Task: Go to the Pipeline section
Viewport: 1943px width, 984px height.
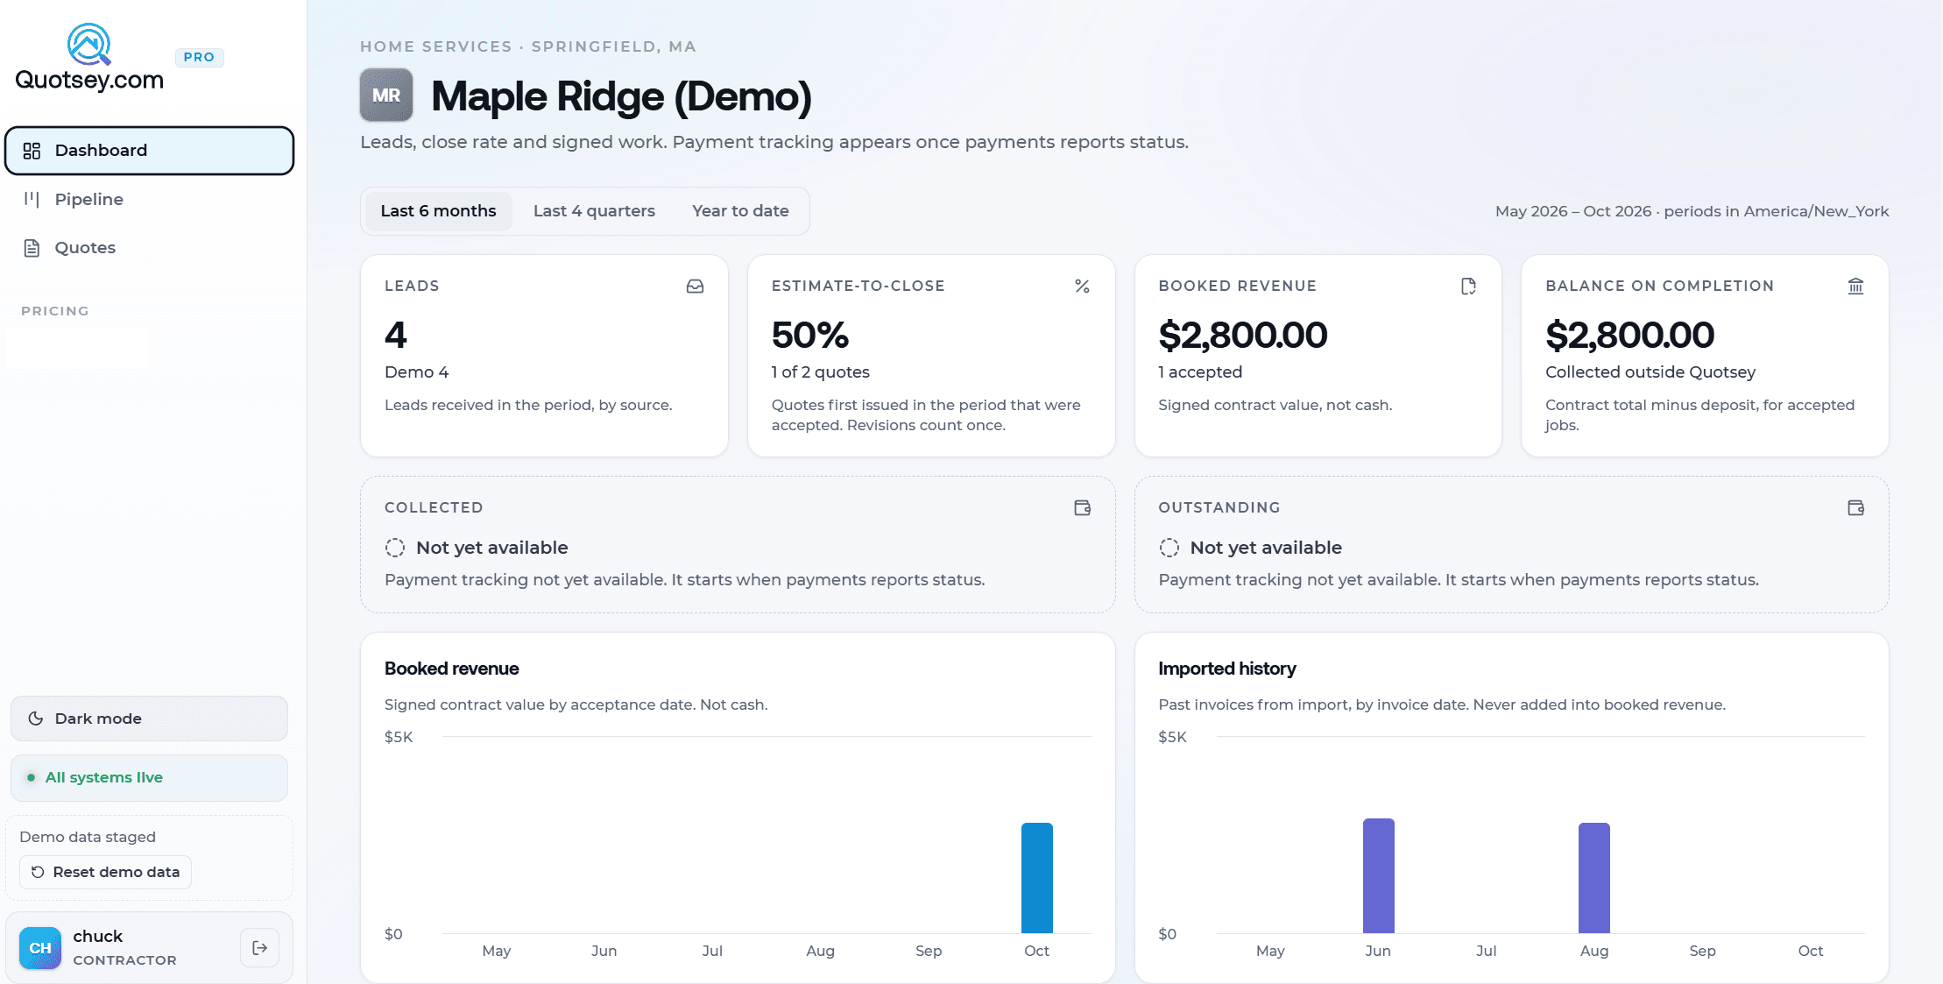Action: (x=149, y=199)
